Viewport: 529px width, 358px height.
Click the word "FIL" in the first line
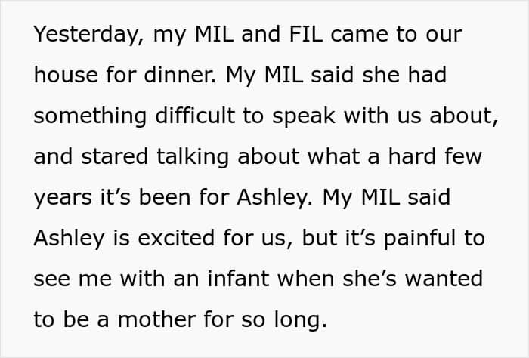pyautogui.click(x=306, y=34)
